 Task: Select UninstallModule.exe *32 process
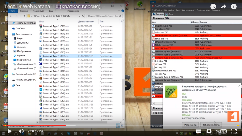(x=197, y=71)
